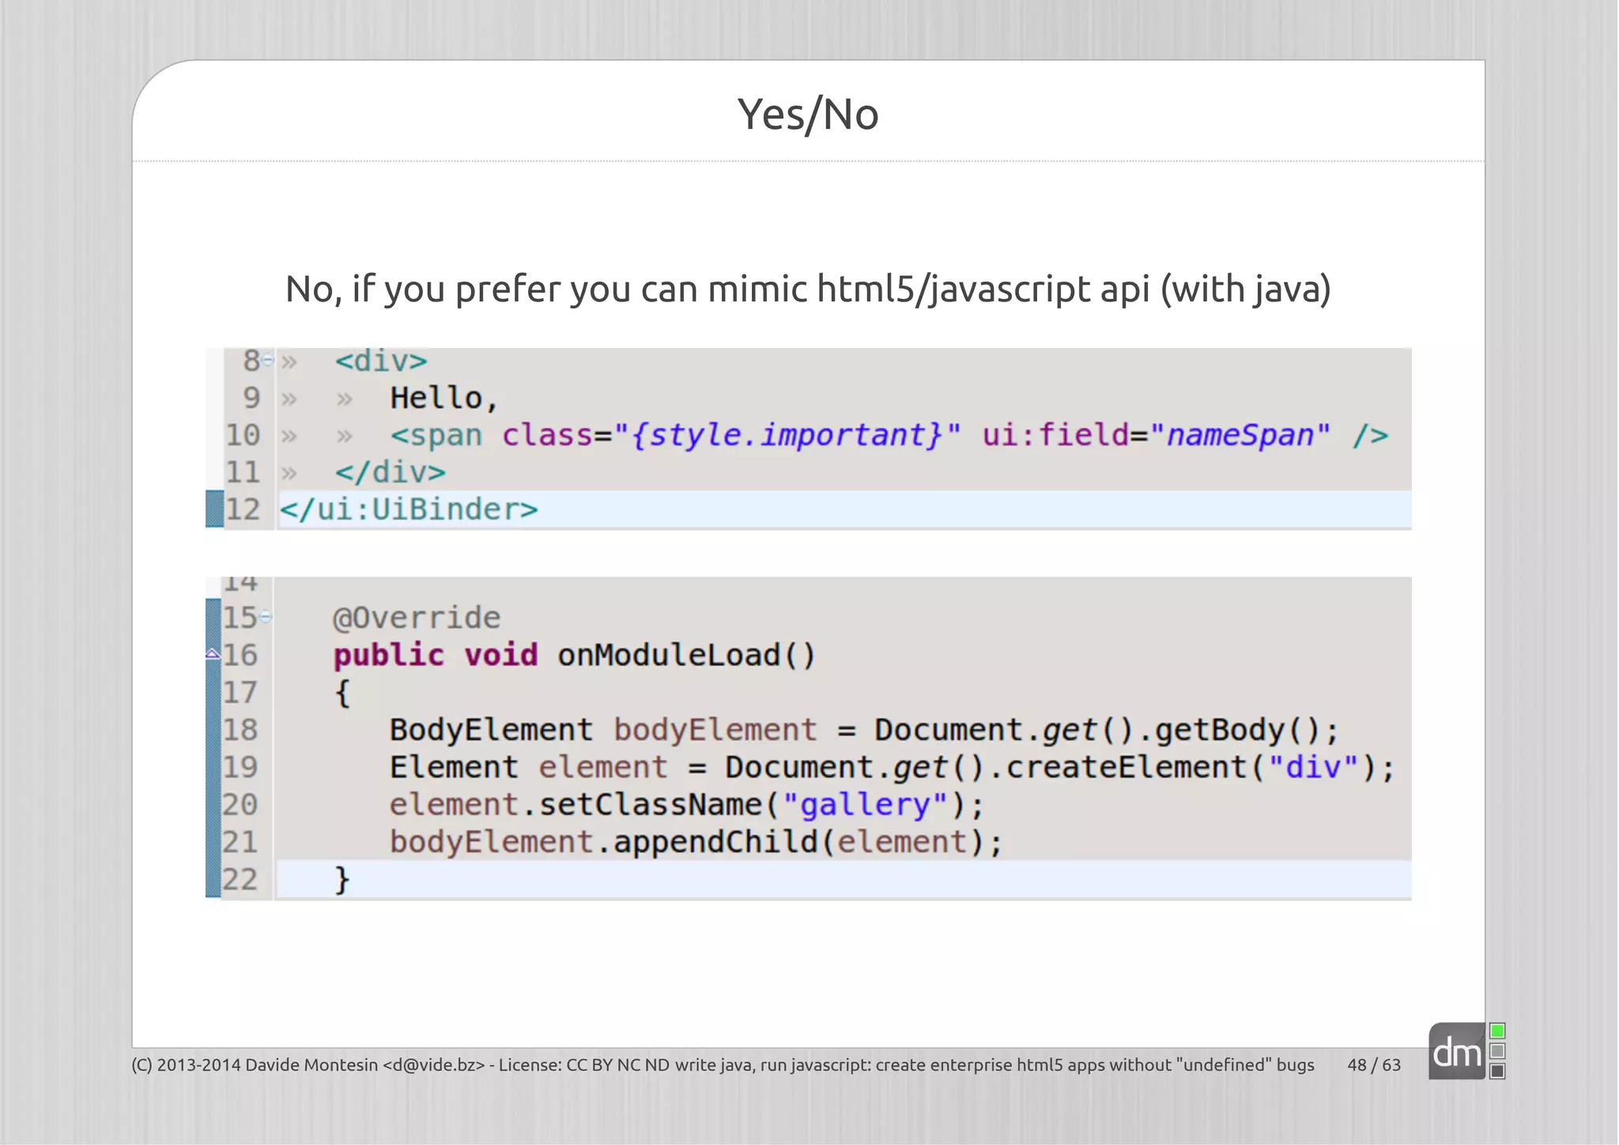The image size is (1619, 1145).
Task: Click the <span tag on line 10
Action: [x=436, y=436]
